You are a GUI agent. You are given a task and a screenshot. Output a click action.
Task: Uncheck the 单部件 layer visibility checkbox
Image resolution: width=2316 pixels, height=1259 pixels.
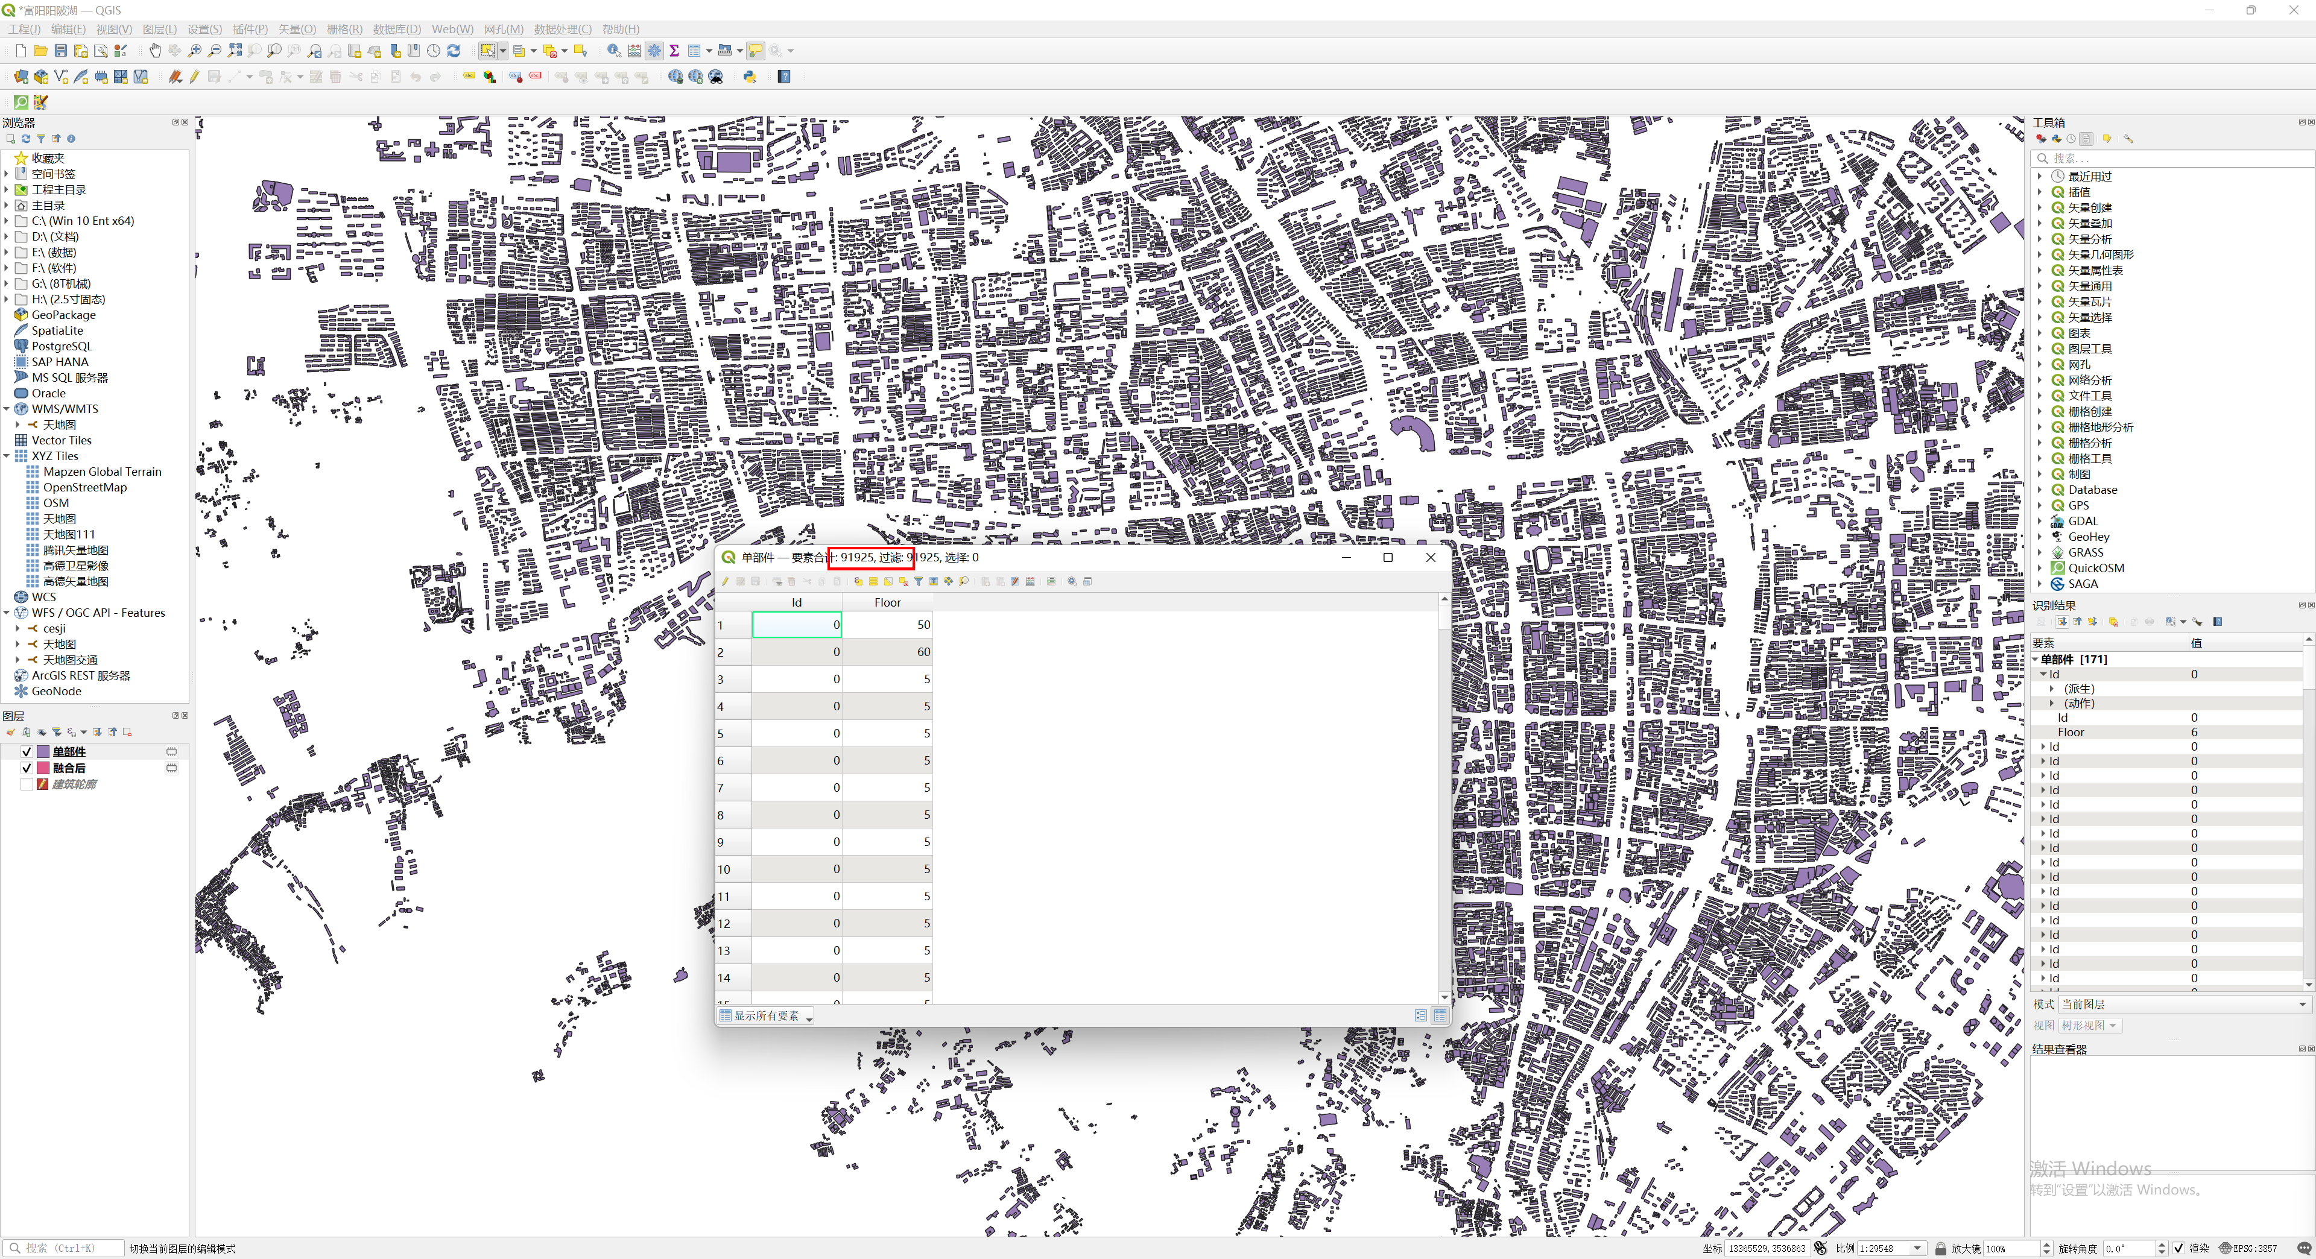(26, 751)
